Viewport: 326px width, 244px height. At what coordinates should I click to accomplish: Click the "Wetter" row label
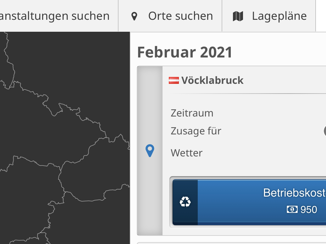point(186,153)
